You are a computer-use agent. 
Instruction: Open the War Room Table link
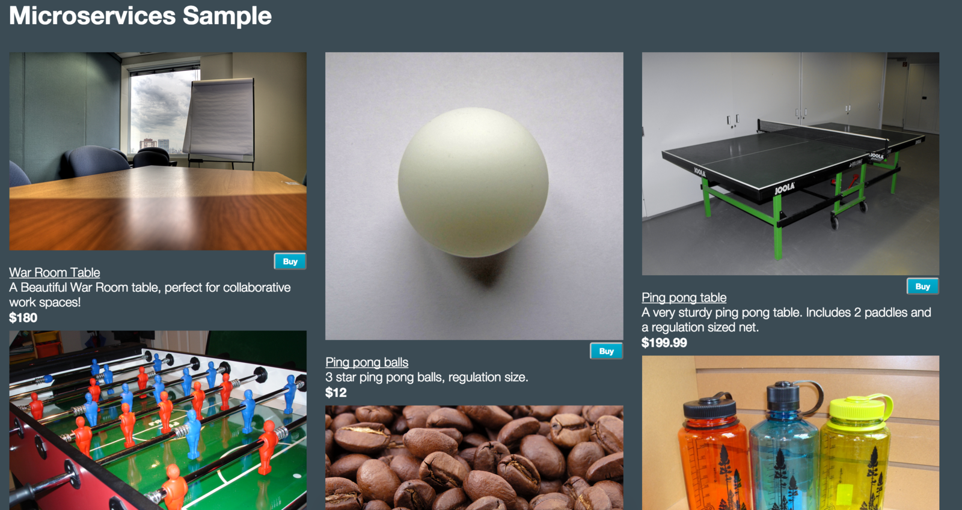coord(55,272)
